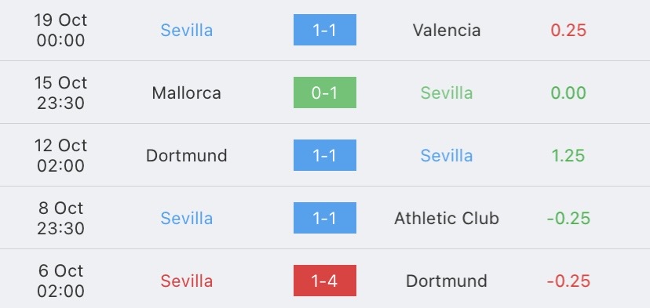
Task: Click the 0.00 handicap value for Mallorca match
Action: click(x=568, y=92)
